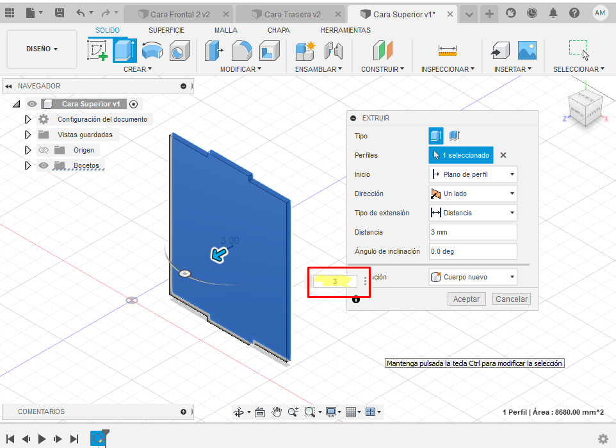Click the Pan hand tool
Screen dimensions: 616x448
click(277, 412)
